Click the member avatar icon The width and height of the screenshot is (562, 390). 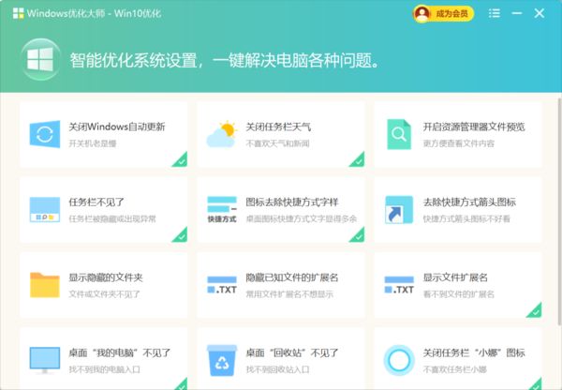coord(423,13)
